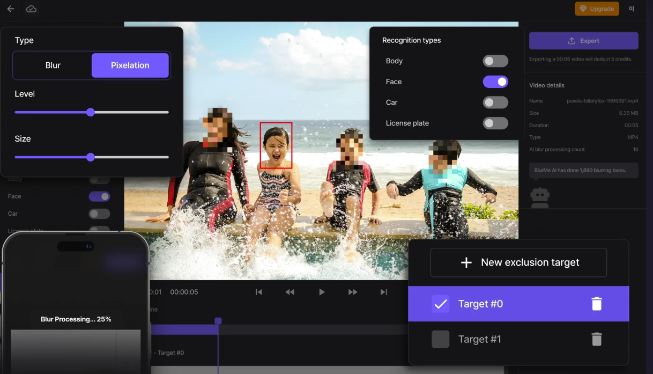Skip to the start of video
Viewport: 653px width, 374px height.
(x=259, y=292)
